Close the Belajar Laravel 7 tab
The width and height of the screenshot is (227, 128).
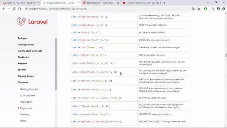pos(118,3)
